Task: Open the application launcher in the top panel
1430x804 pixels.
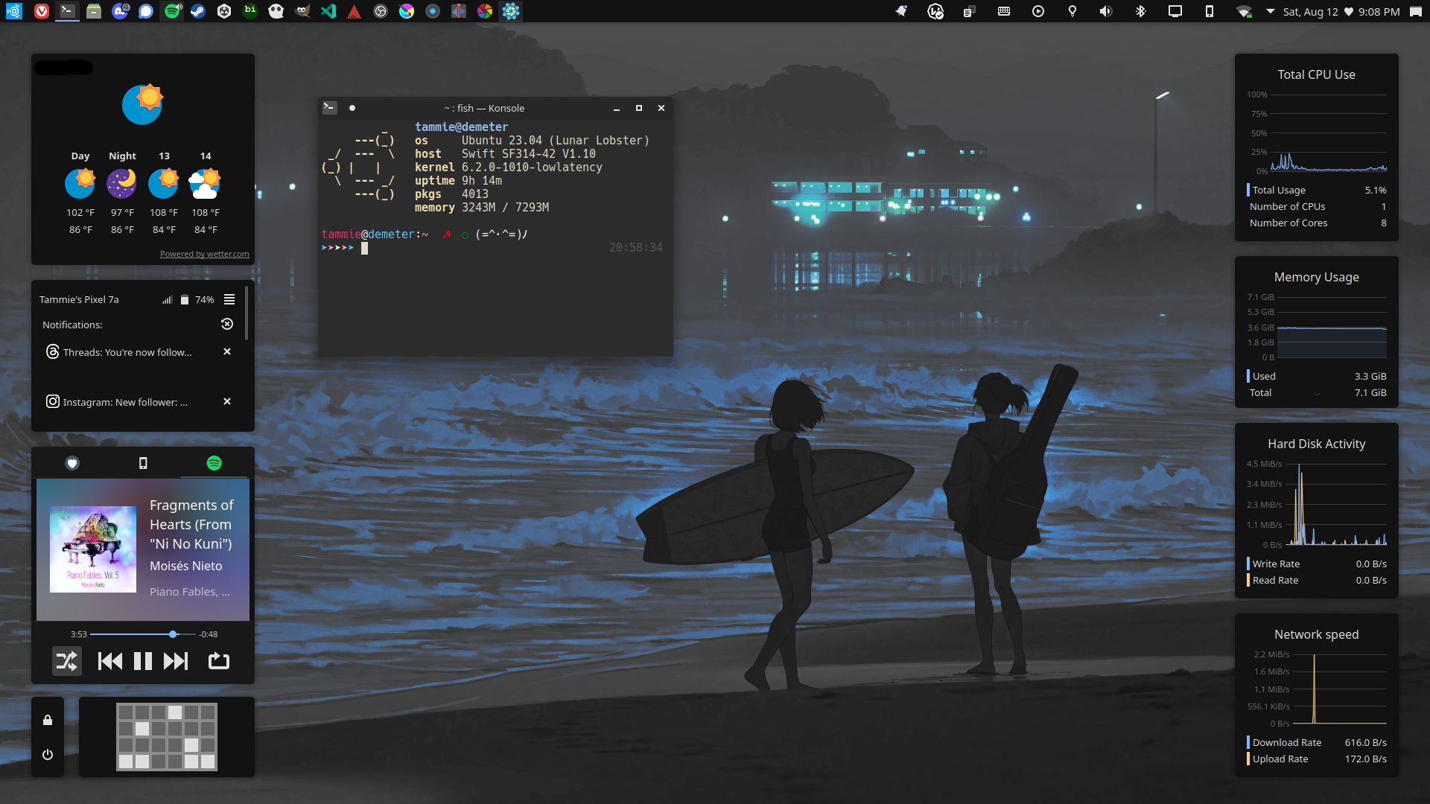Action: pyautogui.click(x=13, y=11)
